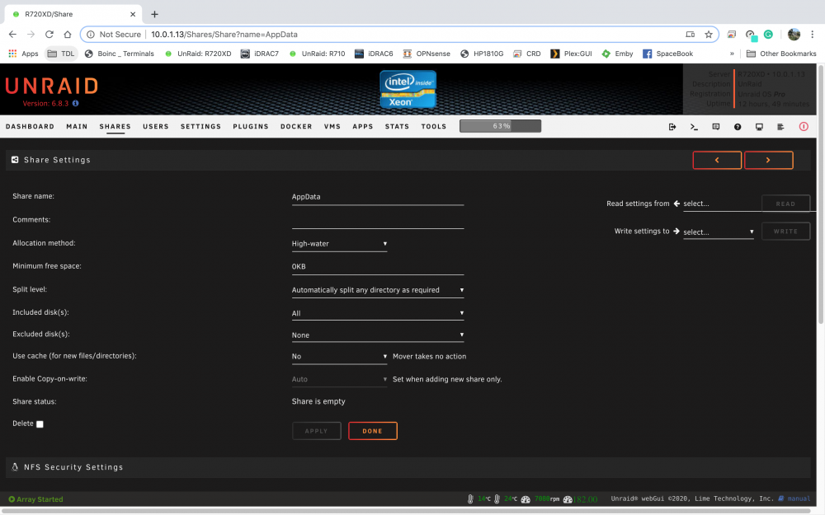The image size is (825, 515).
Task: Open the TDL bookmarks folder
Action: point(61,54)
